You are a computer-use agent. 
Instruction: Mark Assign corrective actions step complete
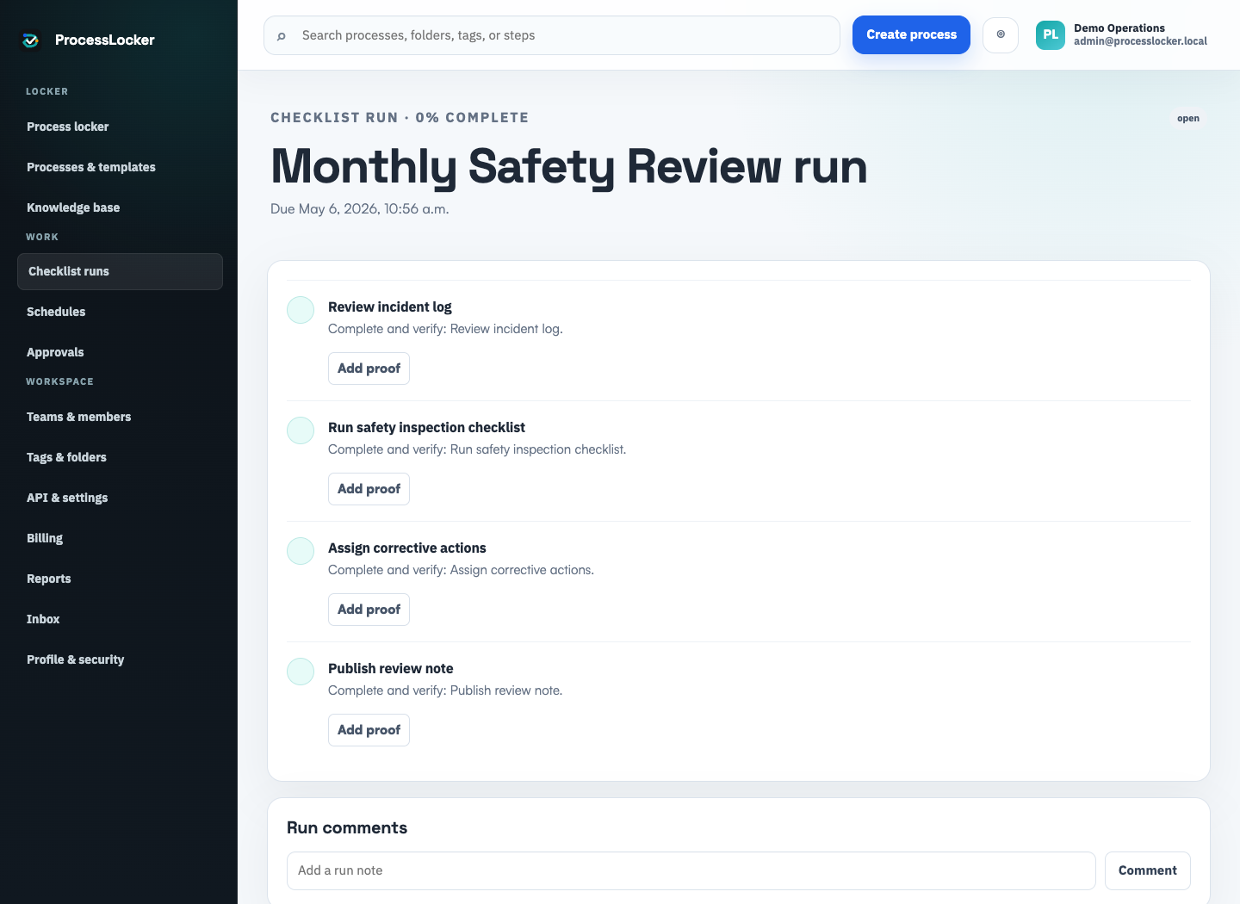tap(301, 551)
